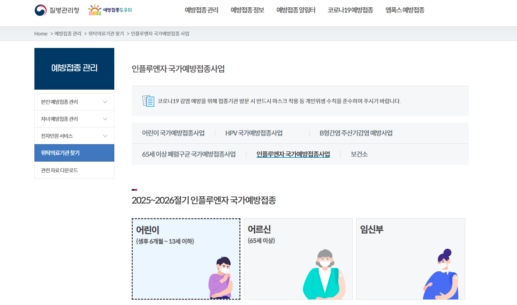The height and width of the screenshot is (305, 517).
Task: Select 자녀 예방접종 관리 sidebar item
Action: click(74, 119)
